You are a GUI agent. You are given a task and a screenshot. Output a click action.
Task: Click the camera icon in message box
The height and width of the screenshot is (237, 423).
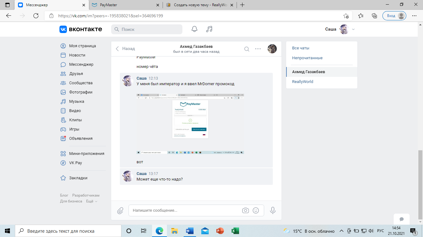click(246, 210)
